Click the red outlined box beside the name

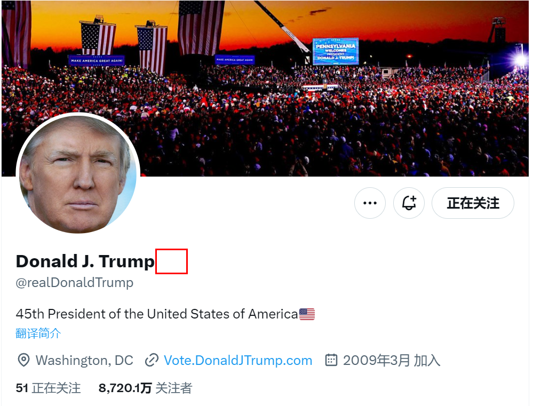[171, 261]
